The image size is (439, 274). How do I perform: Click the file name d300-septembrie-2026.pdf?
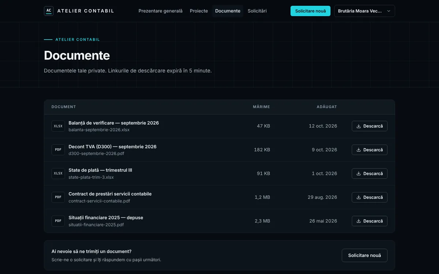pyautogui.click(x=97, y=153)
